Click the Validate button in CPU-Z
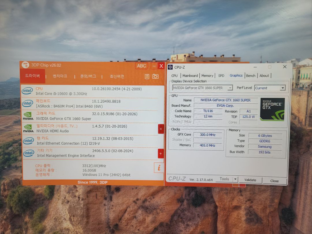312x234 pixels. coord(250,180)
